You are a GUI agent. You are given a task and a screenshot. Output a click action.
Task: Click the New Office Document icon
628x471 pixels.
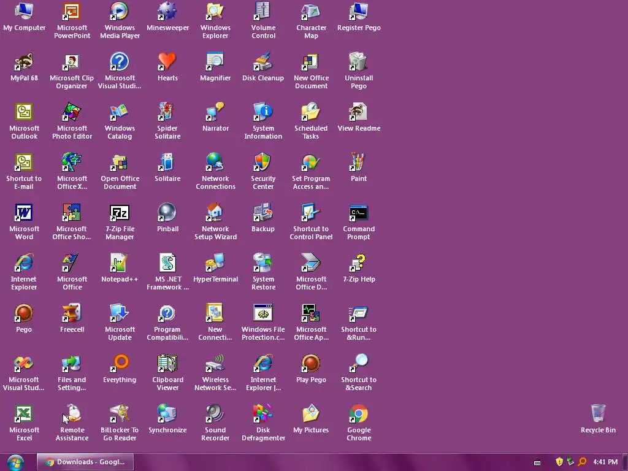(x=311, y=62)
